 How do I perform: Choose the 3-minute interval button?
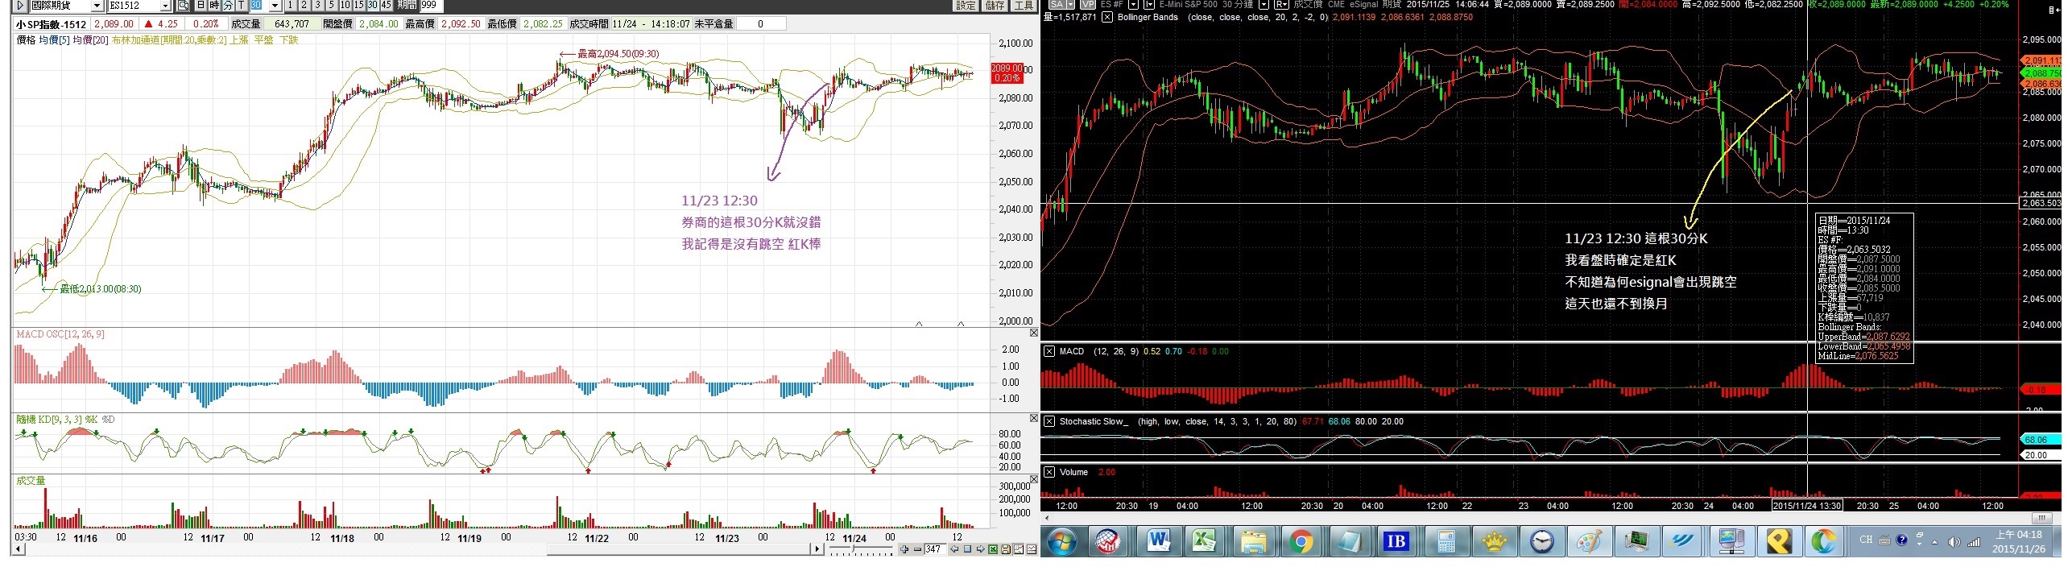click(x=317, y=5)
